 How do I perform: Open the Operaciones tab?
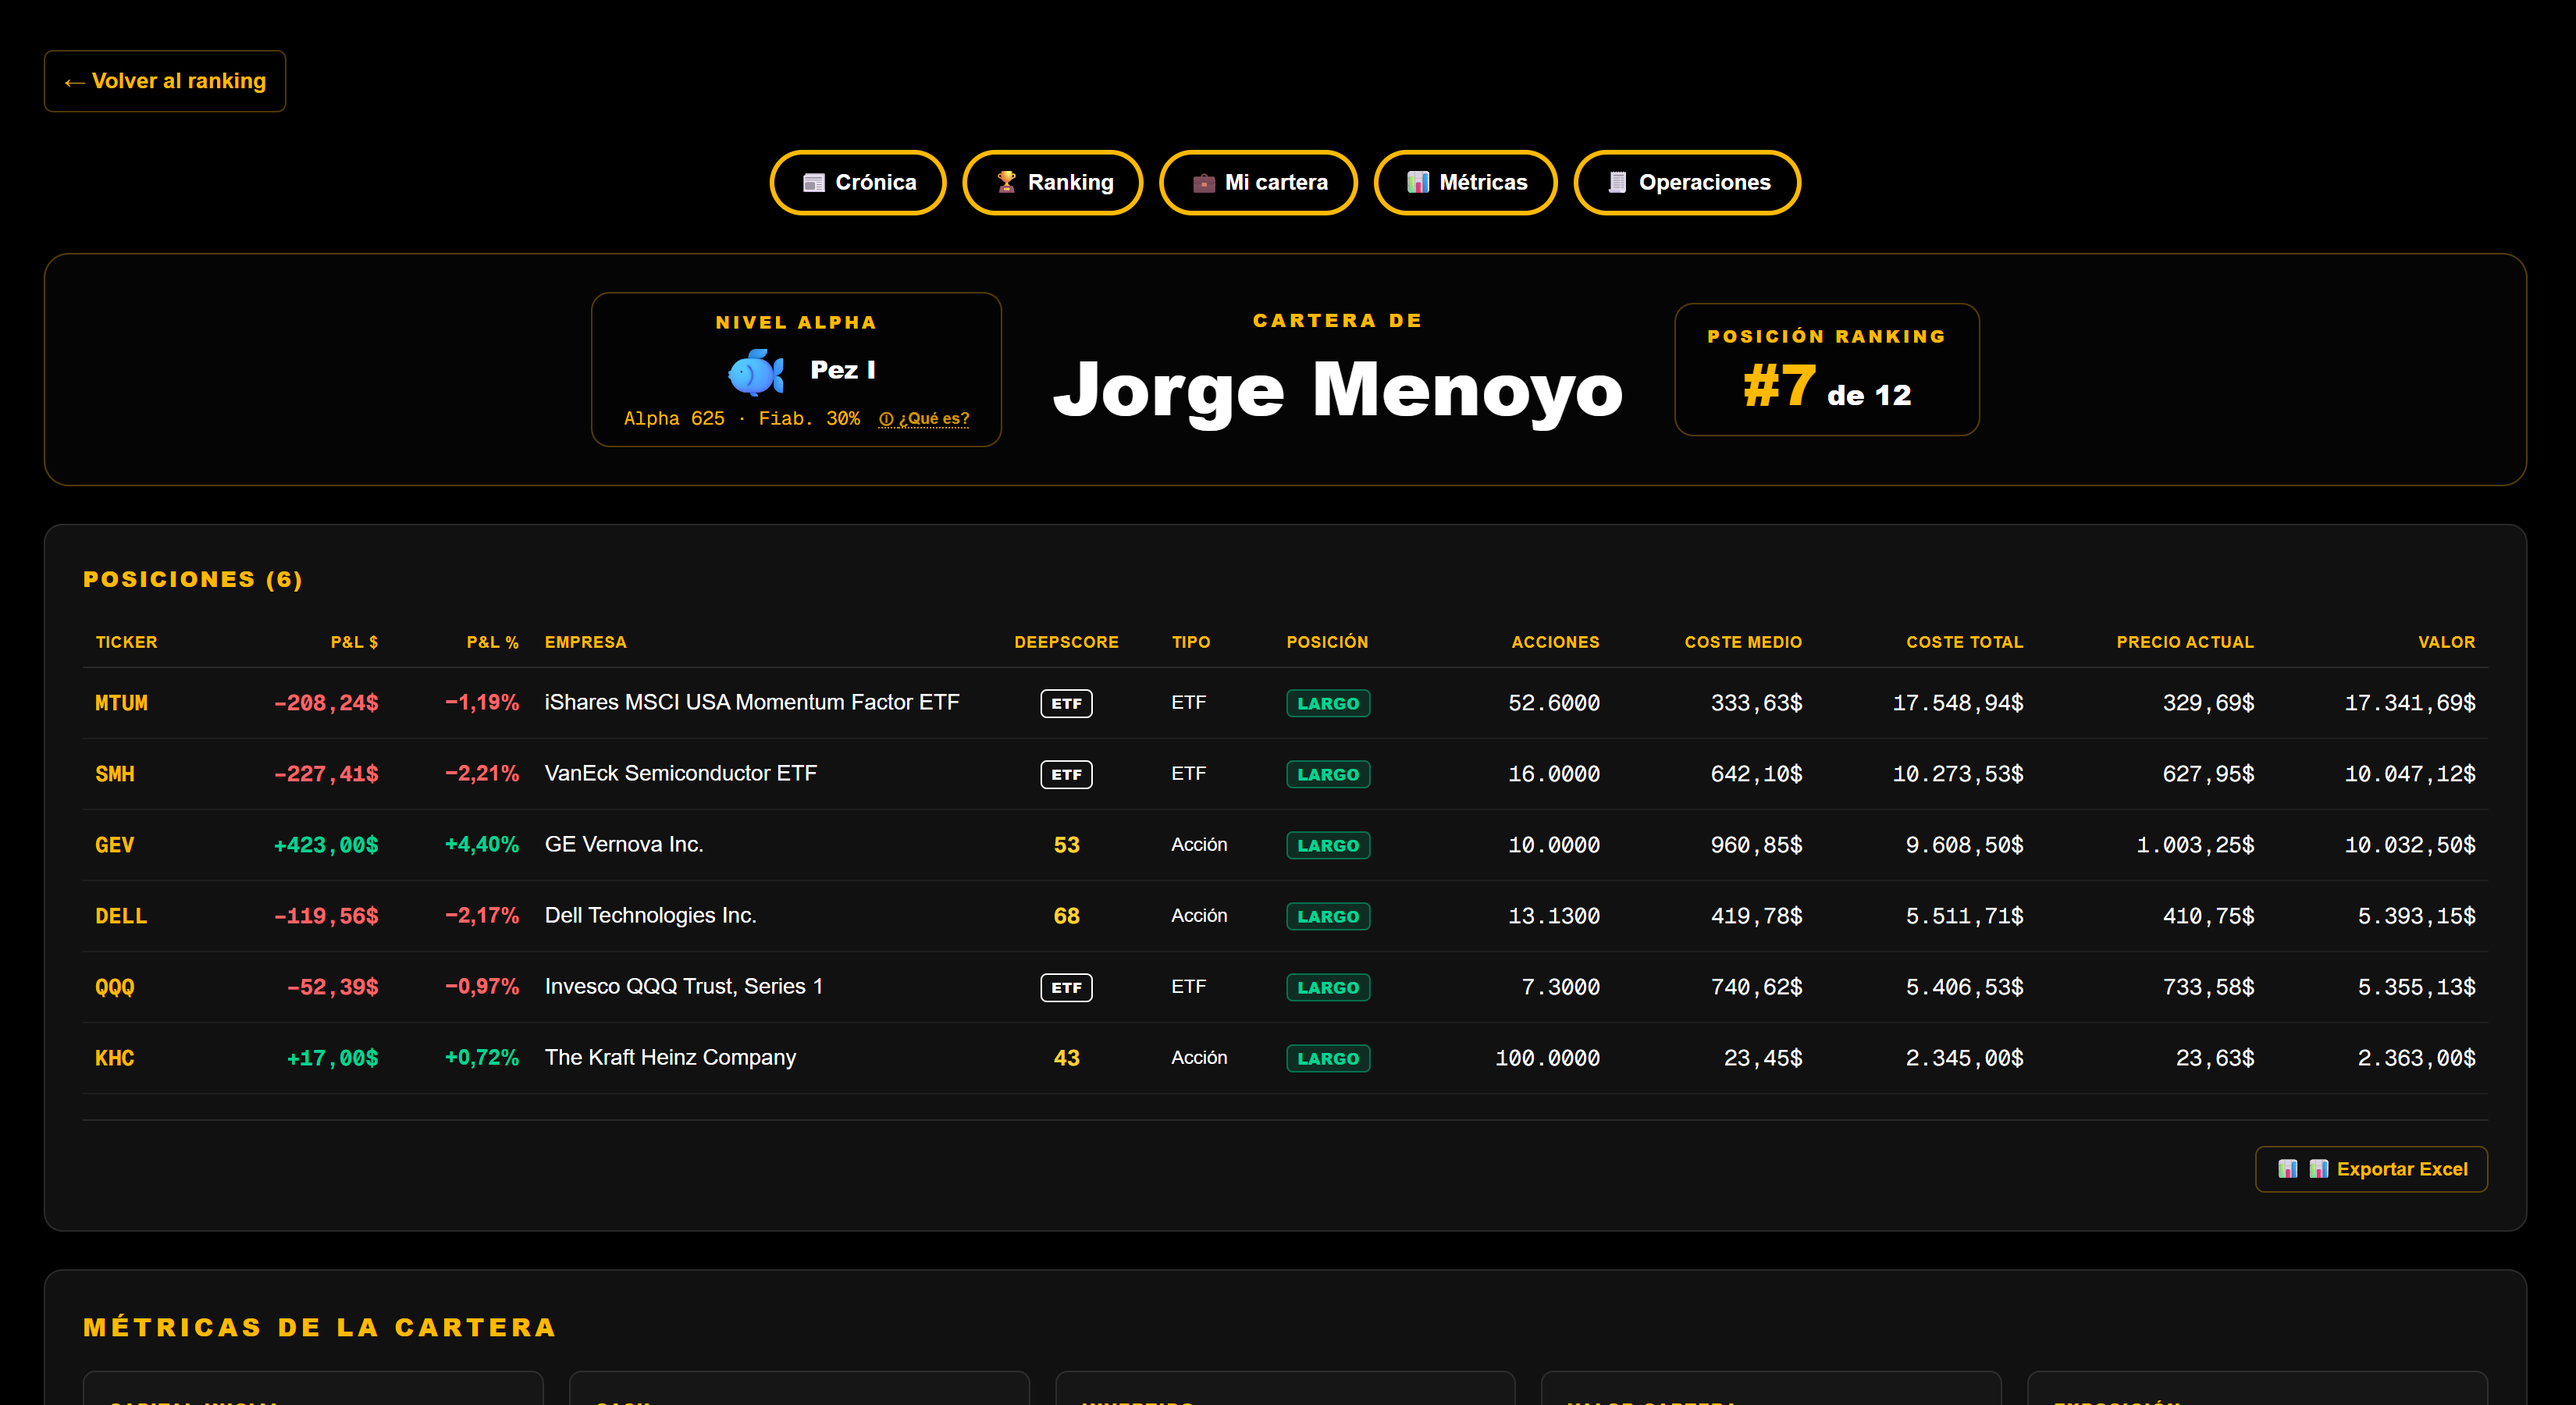click(x=1687, y=183)
